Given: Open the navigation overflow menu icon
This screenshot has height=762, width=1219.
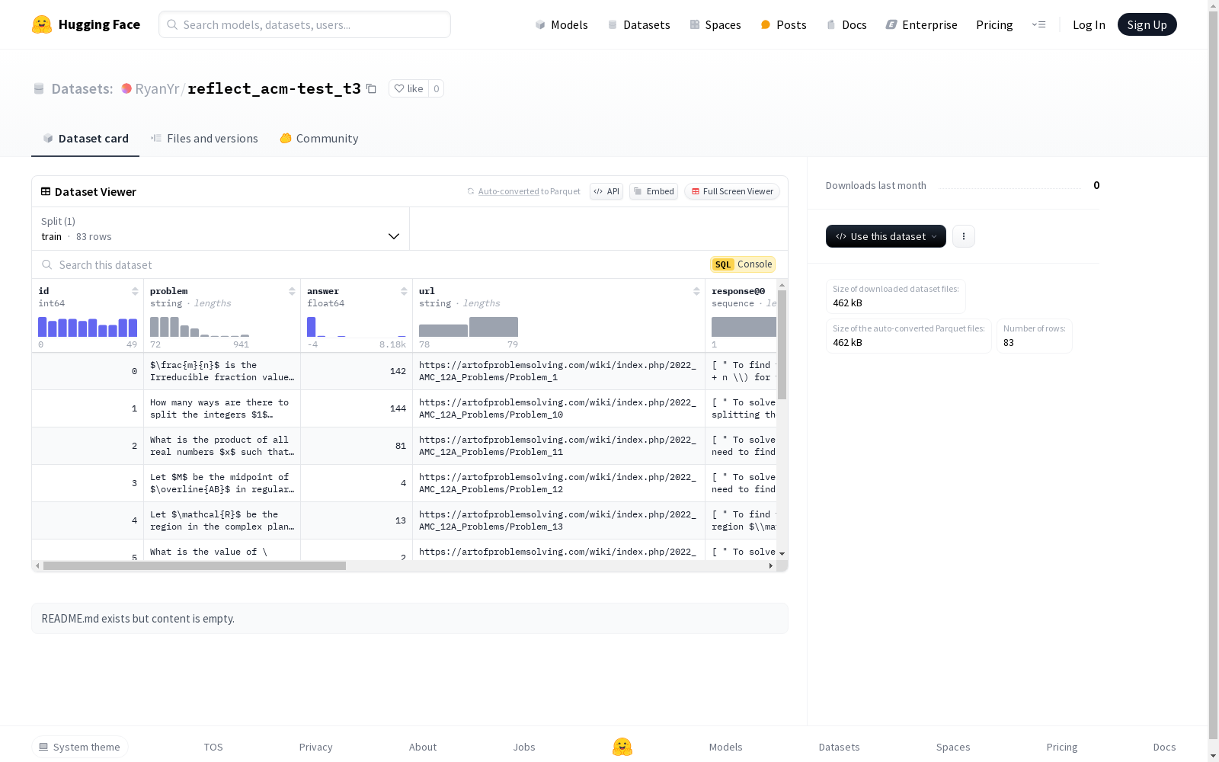Looking at the screenshot, I should coord(1039,24).
